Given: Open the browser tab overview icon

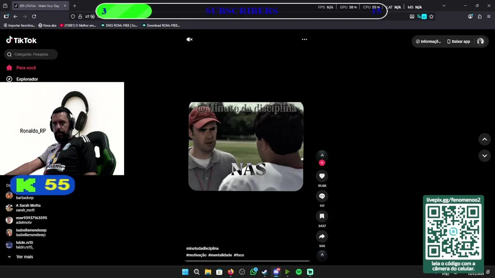Looking at the screenshot, I should pyautogui.click(x=5, y=6).
